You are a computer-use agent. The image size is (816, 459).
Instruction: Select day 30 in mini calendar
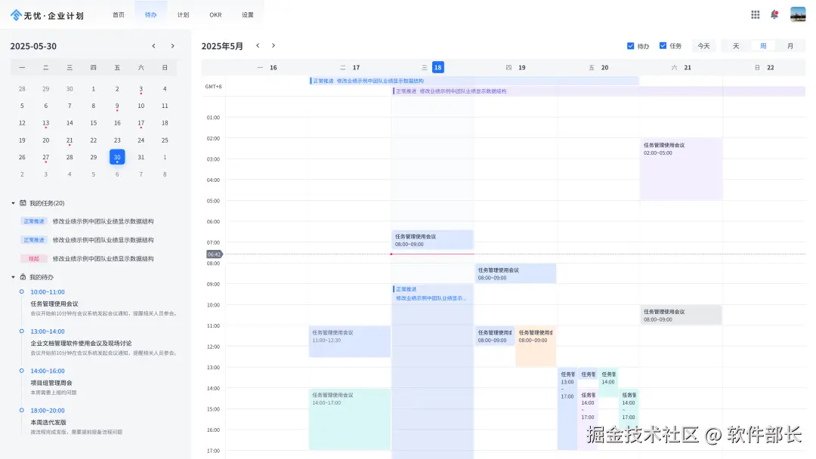117,157
